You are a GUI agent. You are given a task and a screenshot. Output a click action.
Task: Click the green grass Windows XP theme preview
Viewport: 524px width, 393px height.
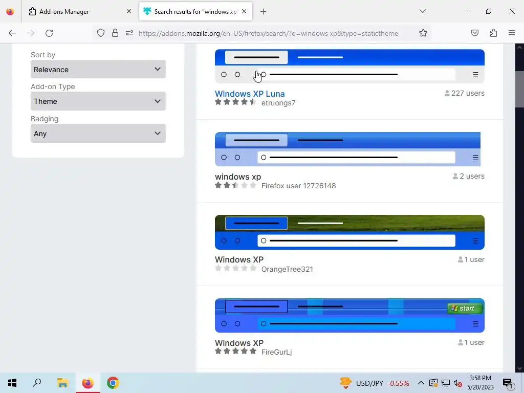click(x=350, y=232)
